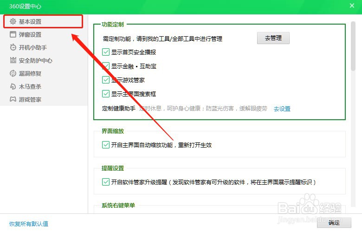Click the gamepad icon beside 游戏管家
Image resolution: width=362 pixels, height=232 pixels.
click(x=13, y=99)
